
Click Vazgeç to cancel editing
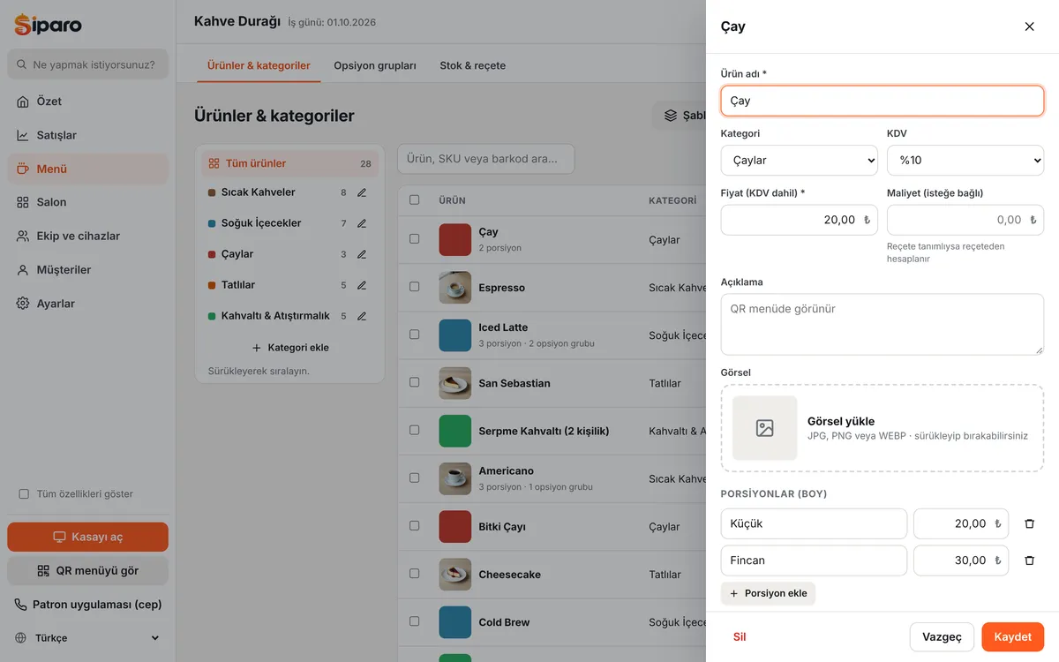pyautogui.click(x=942, y=637)
